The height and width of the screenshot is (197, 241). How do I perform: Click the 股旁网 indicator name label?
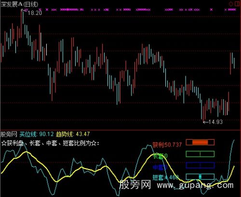(x=9, y=134)
